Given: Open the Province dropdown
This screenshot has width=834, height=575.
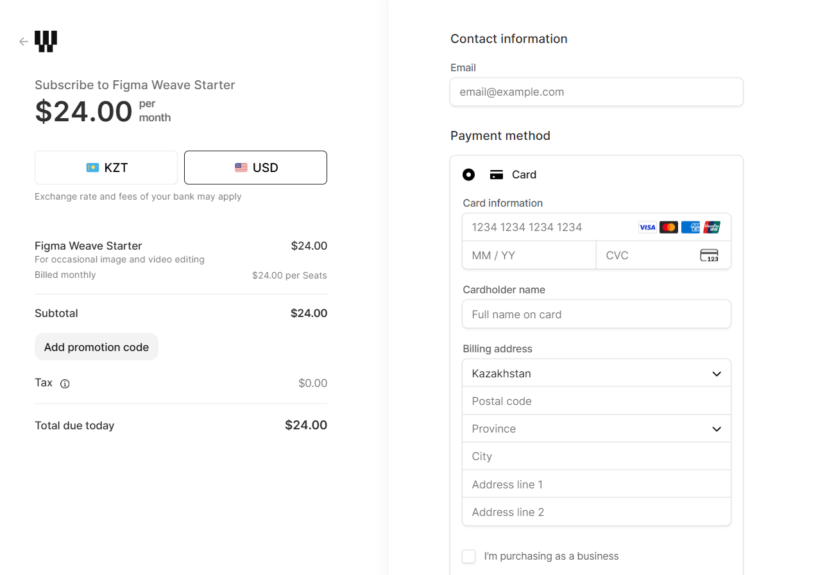Looking at the screenshot, I should tap(597, 429).
